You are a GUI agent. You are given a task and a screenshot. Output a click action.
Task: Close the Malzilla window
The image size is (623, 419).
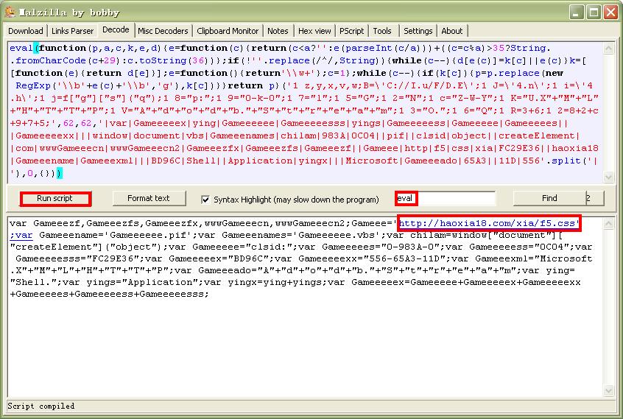610,12
